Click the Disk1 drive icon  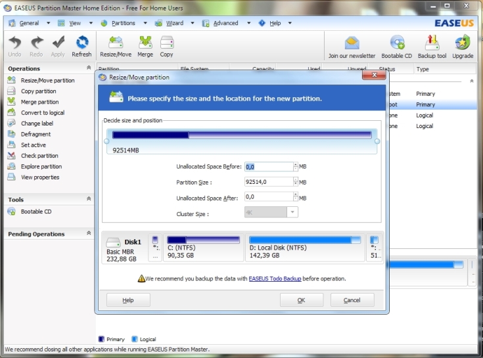point(113,242)
